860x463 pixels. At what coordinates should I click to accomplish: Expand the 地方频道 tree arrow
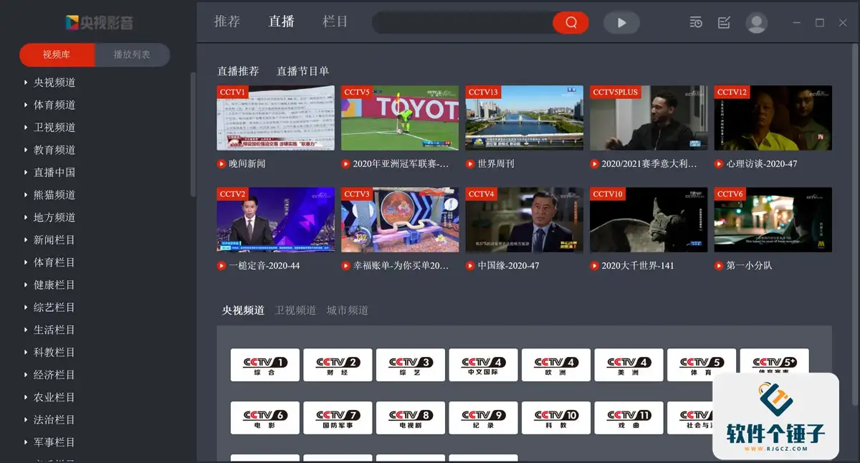tap(26, 217)
